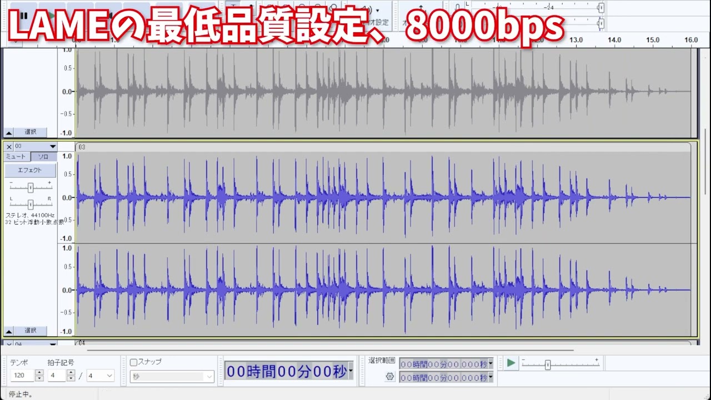Click the 選択範囲 label in selection toolbar

(382, 361)
